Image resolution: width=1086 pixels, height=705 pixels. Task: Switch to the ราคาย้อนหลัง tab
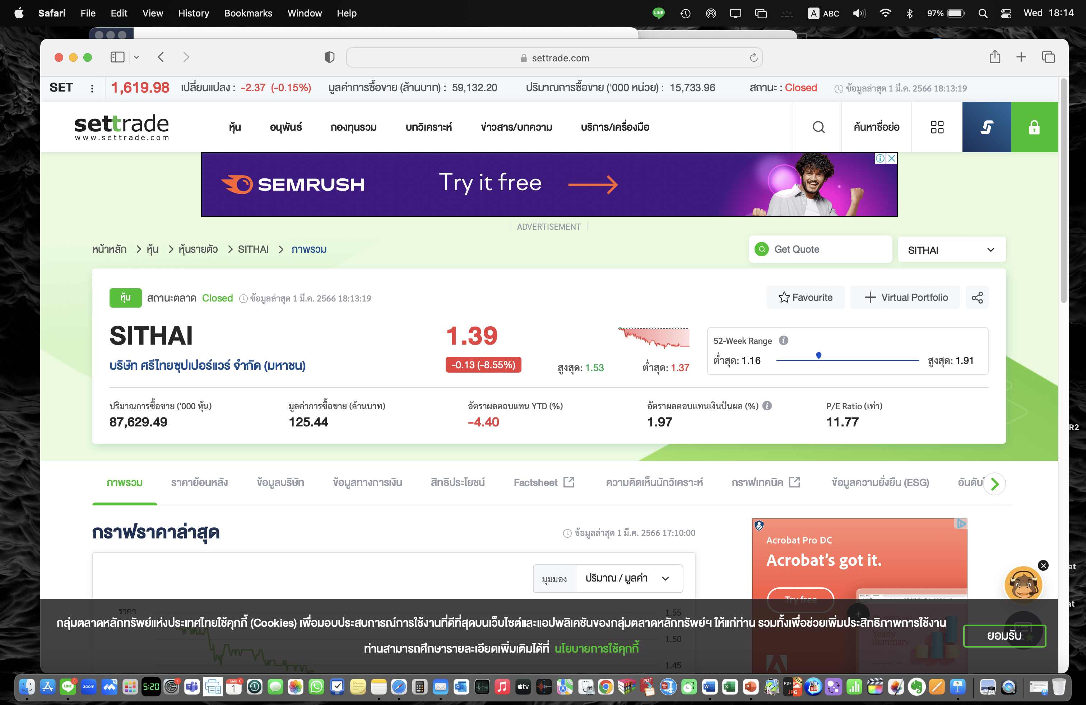click(x=199, y=482)
